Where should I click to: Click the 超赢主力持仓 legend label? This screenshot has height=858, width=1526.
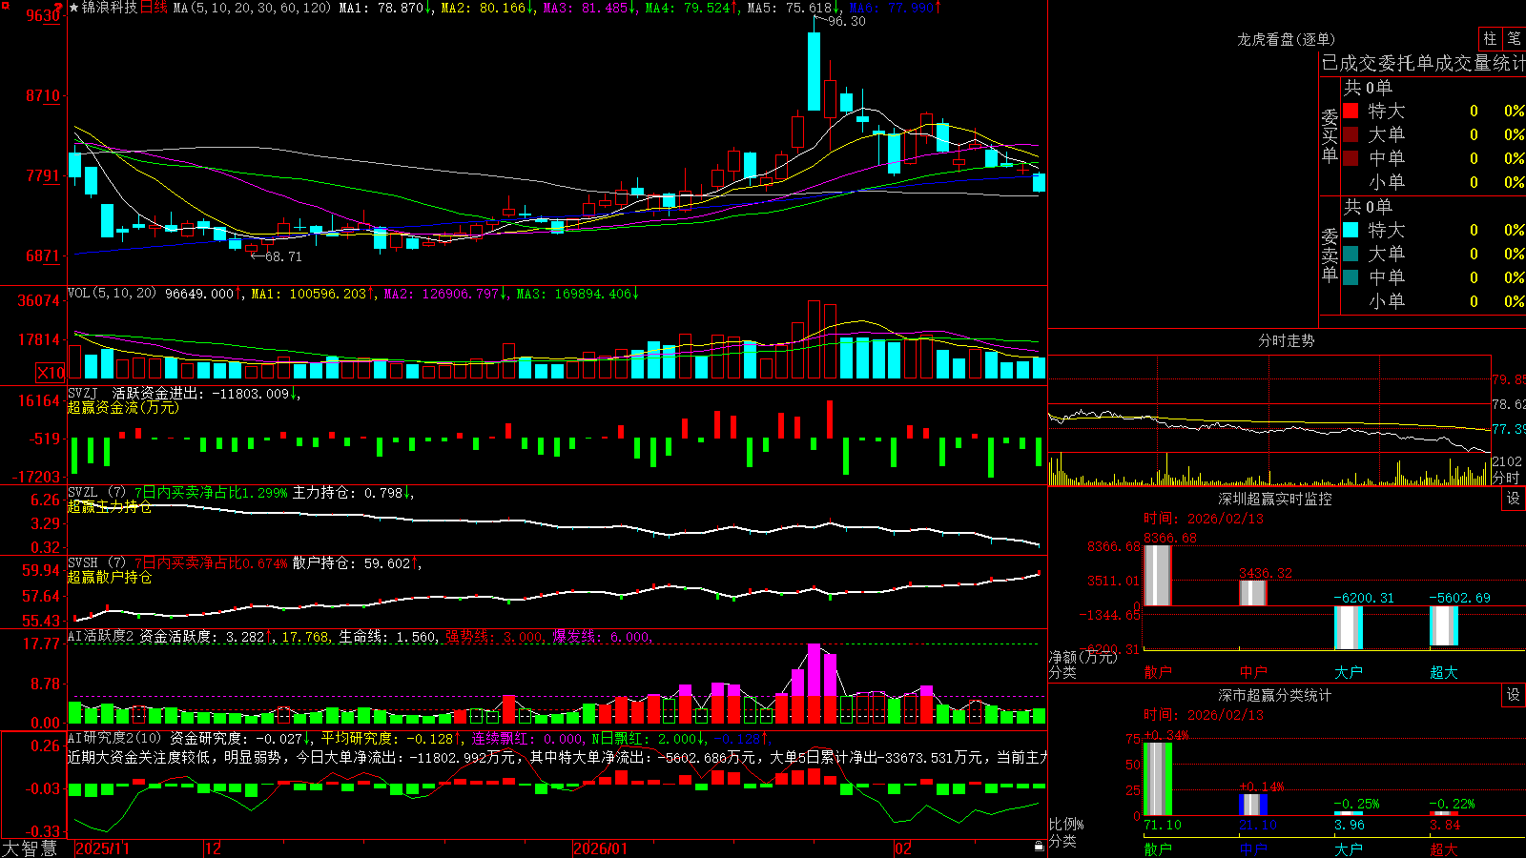[110, 506]
